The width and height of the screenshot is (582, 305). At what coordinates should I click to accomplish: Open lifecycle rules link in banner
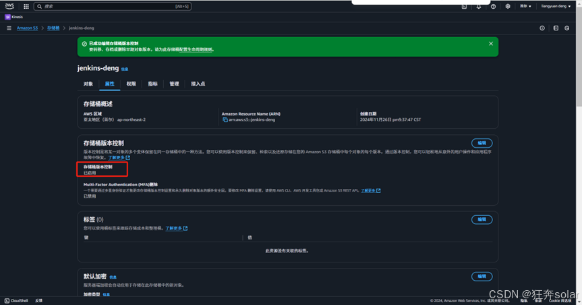click(x=196, y=49)
